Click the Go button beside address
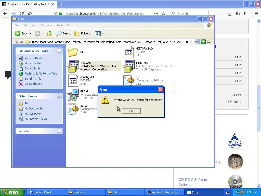 [x=206, y=42]
